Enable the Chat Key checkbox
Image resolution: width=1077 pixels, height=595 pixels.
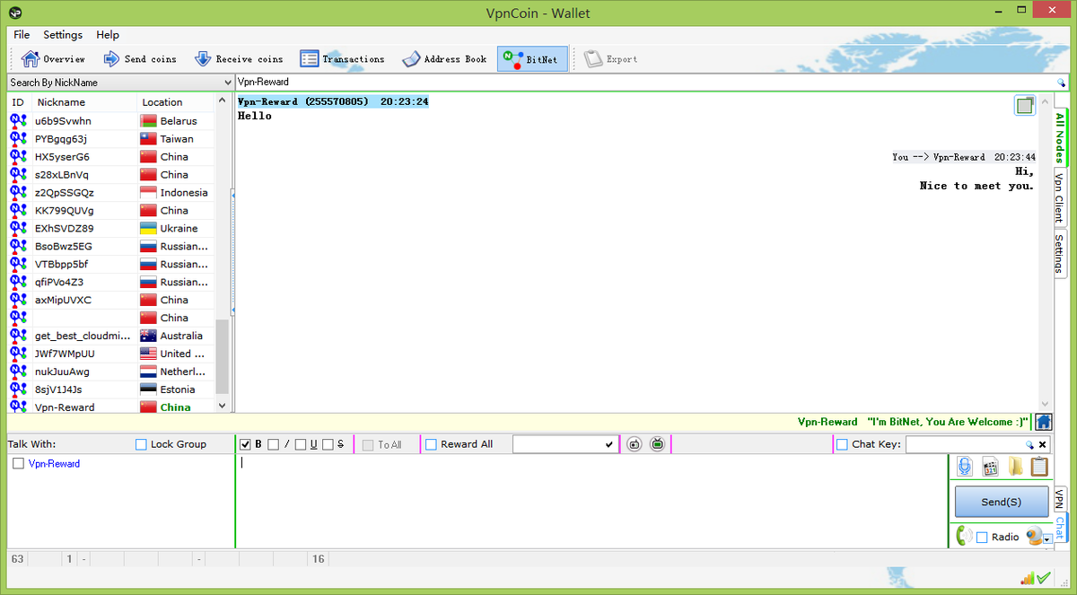[x=842, y=444]
